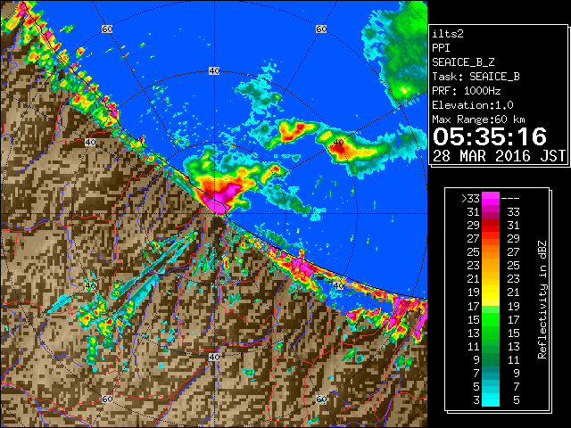Click the 40 km ring label south of the radar
The width and height of the screenshot is (571, 428).
click(x=214, y=357)
